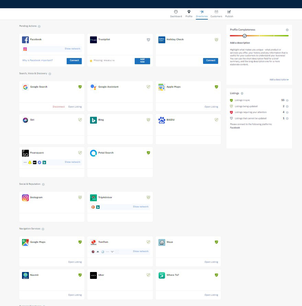Screen dimensions: 302x306
Task: Click the Petal Search logo icon
Action: tap(93, 153)
